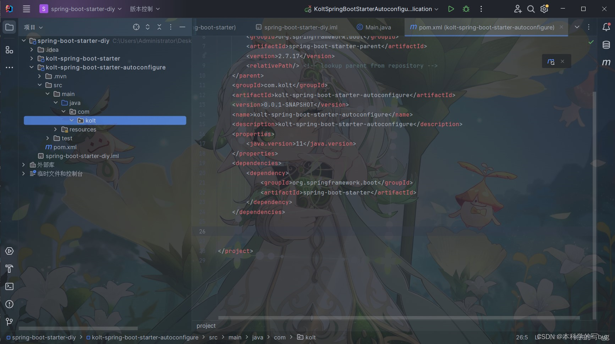Expand 临时文件和控制台 node
Image resolution: width=615 pixels, height=344 pixels.
[x=24, y=174]
